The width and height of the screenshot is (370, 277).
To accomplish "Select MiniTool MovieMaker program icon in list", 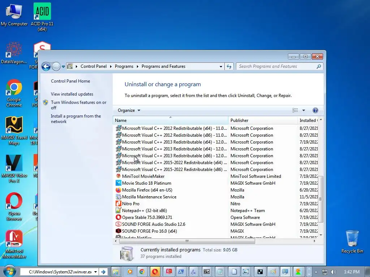I will pos(119,176).
